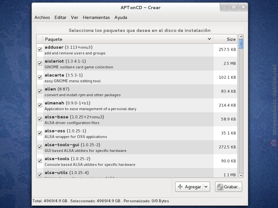Viewport: 278px width, 208px height.
Task: Toggle the alsa-tools-gui package checkbox
Action: 40,147
